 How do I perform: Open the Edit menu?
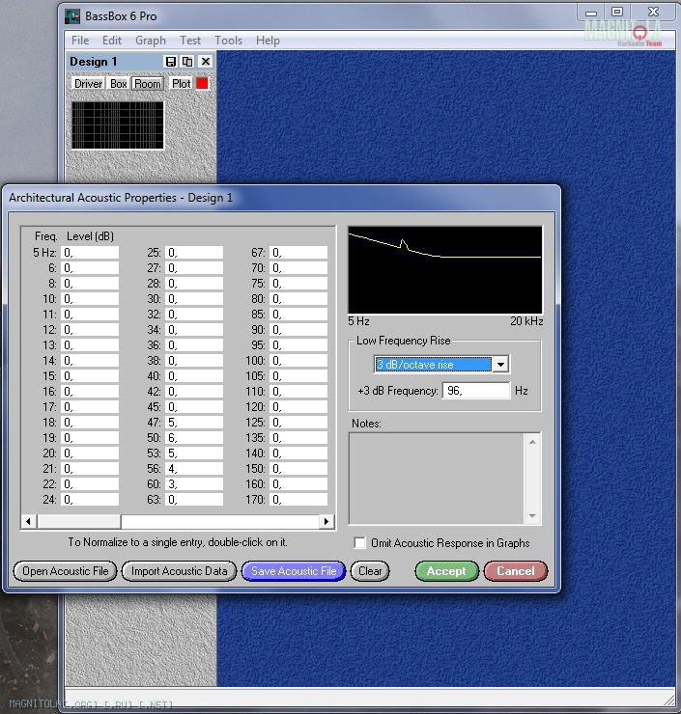[x=112, y=41]
